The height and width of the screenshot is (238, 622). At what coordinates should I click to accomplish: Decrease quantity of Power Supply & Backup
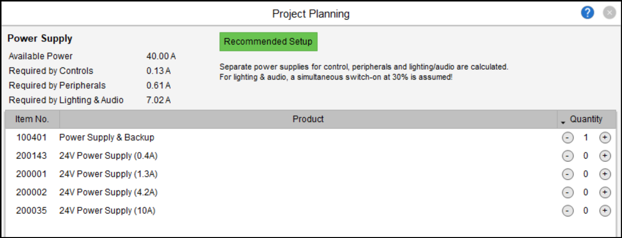(567, 138)
